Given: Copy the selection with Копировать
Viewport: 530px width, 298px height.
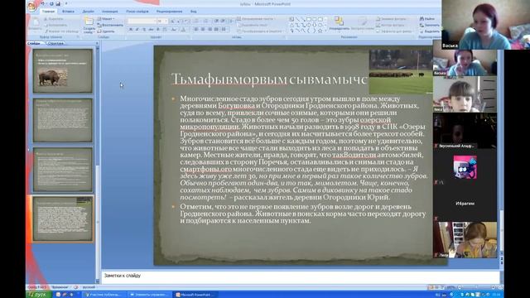Looking at the screenshot, I should [55, 25].
